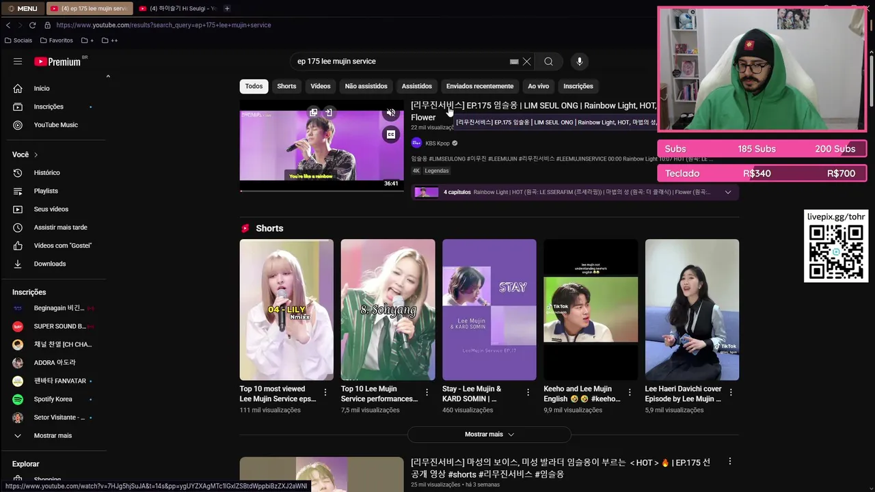Select the Todos filter chip
Viewport: 875px width, 492px height.
[254, 86]
